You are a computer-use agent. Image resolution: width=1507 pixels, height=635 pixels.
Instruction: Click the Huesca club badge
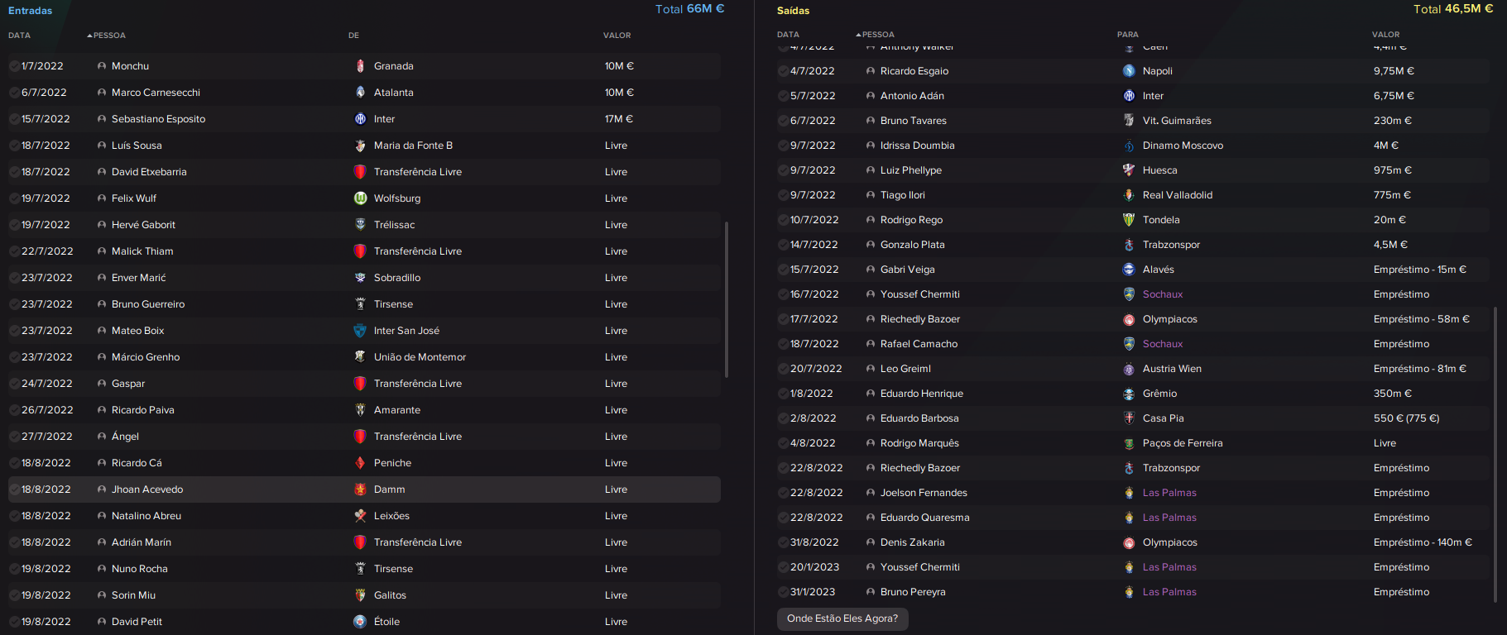pos(1129,170)
